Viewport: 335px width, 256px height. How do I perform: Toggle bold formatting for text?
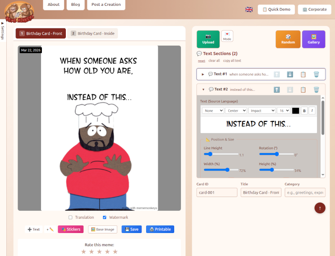click(x=304, y=111)
